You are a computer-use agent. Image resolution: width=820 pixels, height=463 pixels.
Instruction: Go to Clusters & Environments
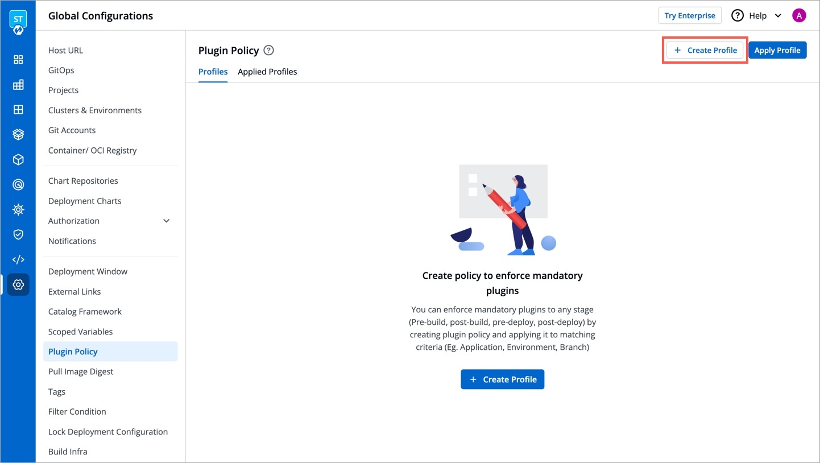tap(95, 110)
